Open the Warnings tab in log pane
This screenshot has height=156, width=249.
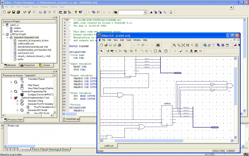54,149
